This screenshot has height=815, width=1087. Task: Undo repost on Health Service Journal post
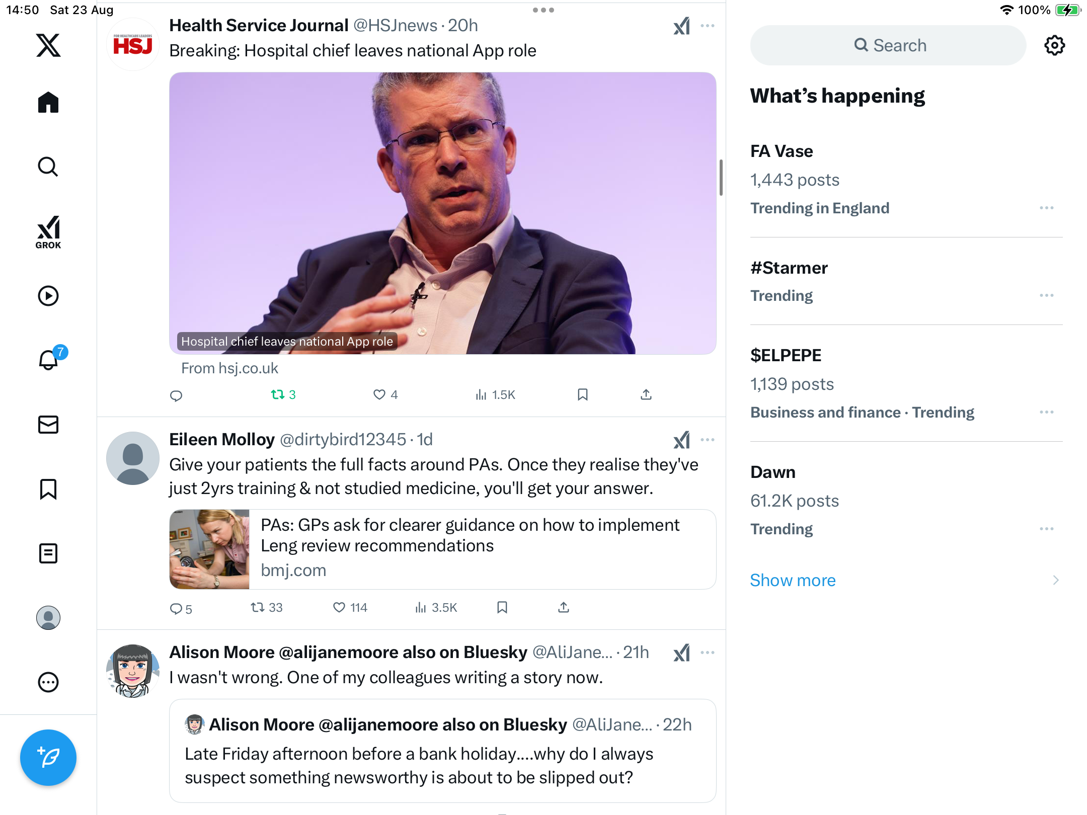282,395
